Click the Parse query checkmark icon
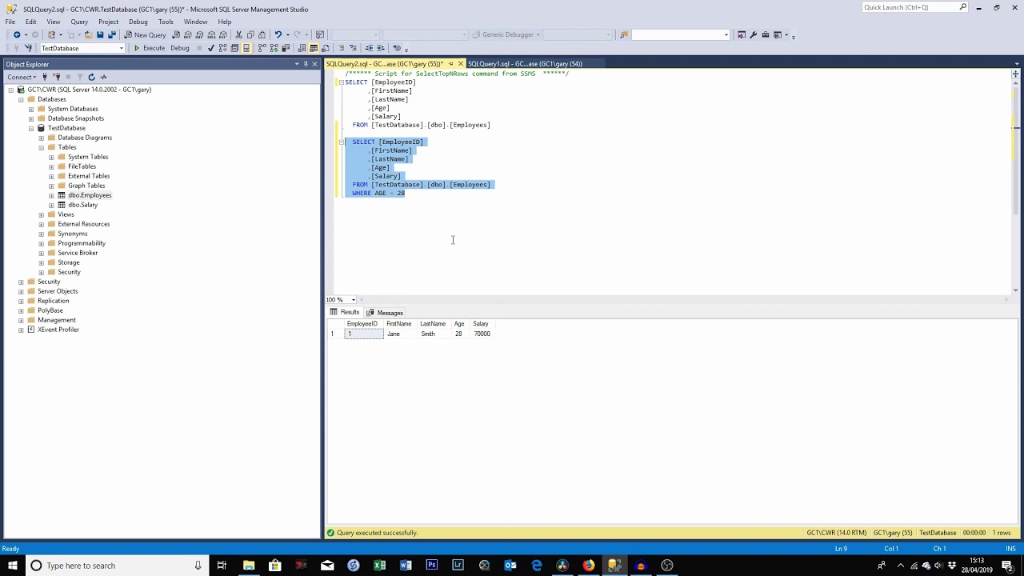Image resolution: width=1024 pixels, height=576 pixels. [210, 48]
